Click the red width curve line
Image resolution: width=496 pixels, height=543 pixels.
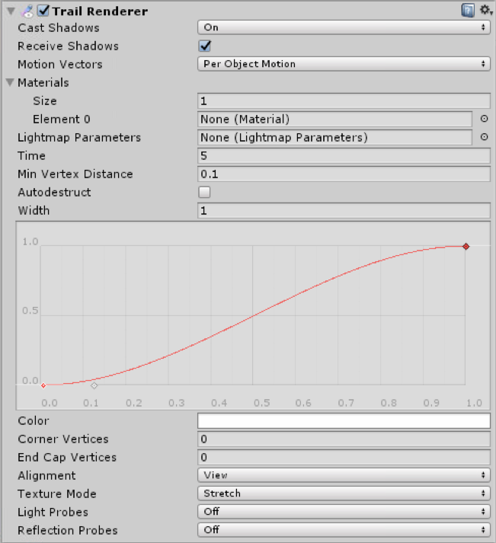click(x=253, y=315)
